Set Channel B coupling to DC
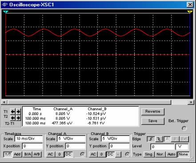This screenshot has width=196, height=163. 110,154
